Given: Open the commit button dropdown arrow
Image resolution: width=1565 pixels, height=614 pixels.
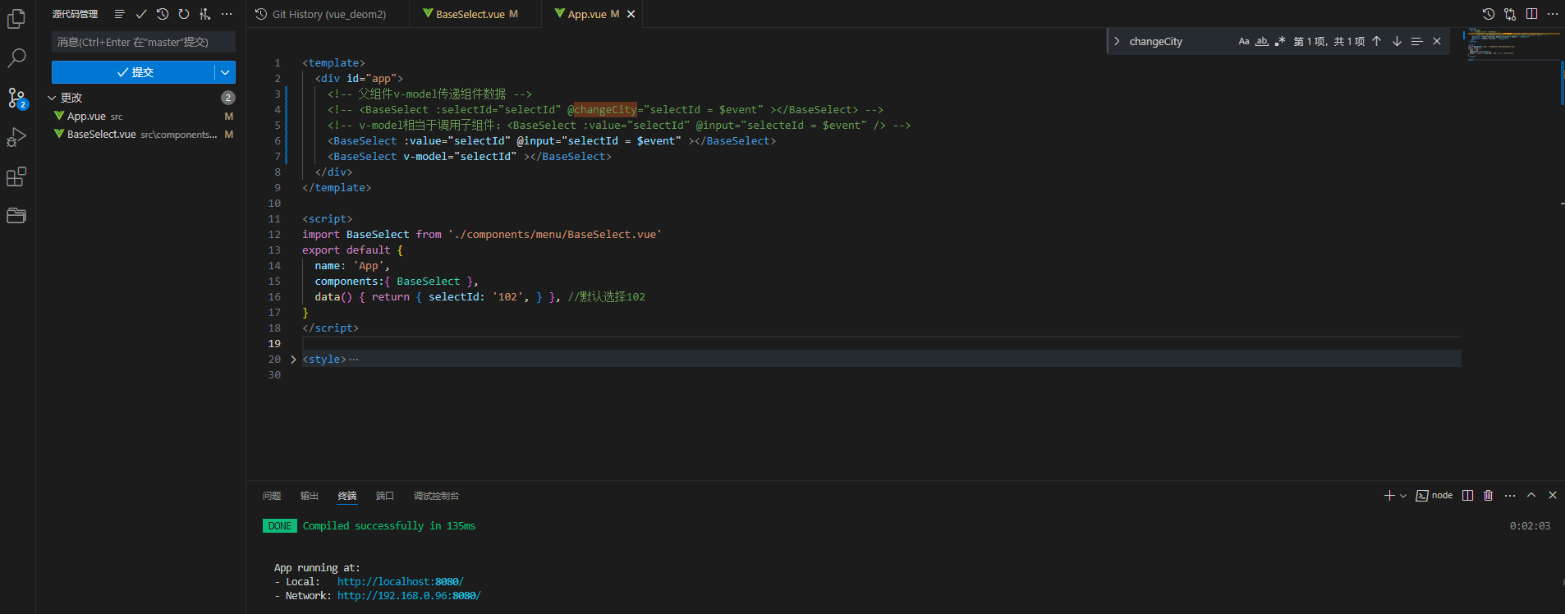Looking at the screenshot, I should point(225,72).
